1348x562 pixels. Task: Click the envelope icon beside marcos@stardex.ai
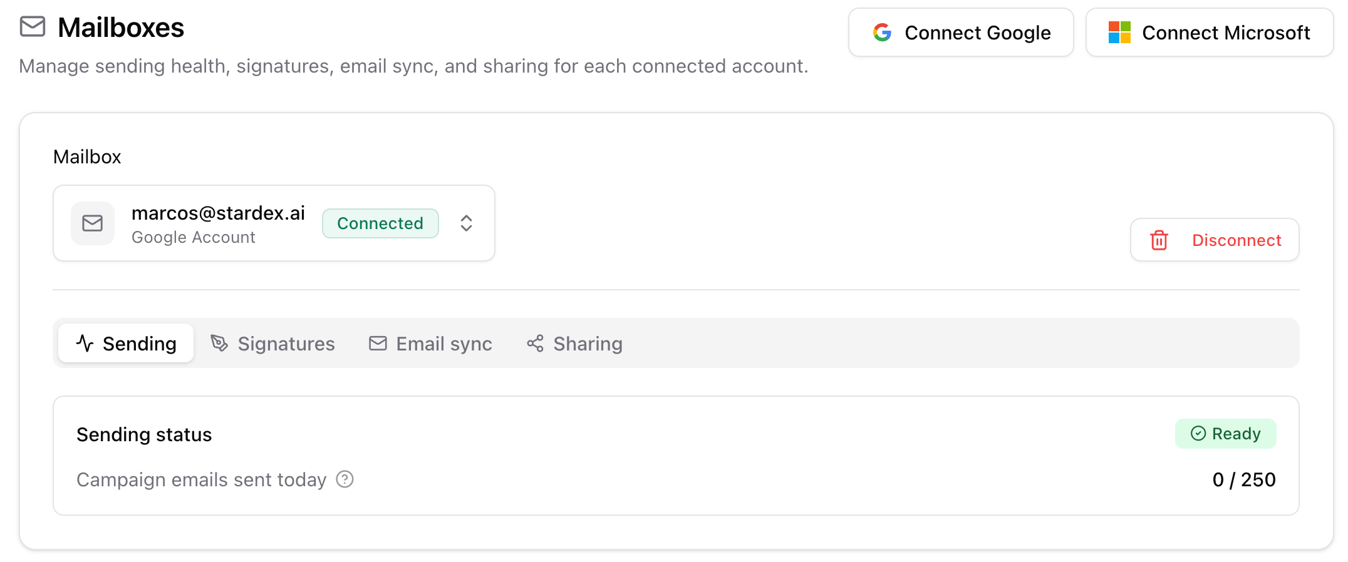coord(93,223)
